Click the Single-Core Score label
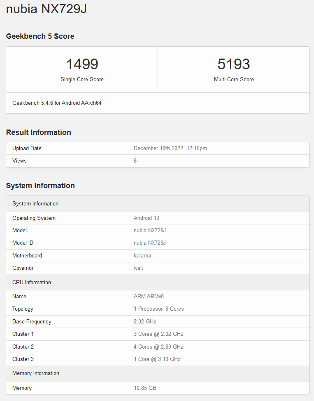This screenshot has width=314, height=401. click(x=82, y=79)
